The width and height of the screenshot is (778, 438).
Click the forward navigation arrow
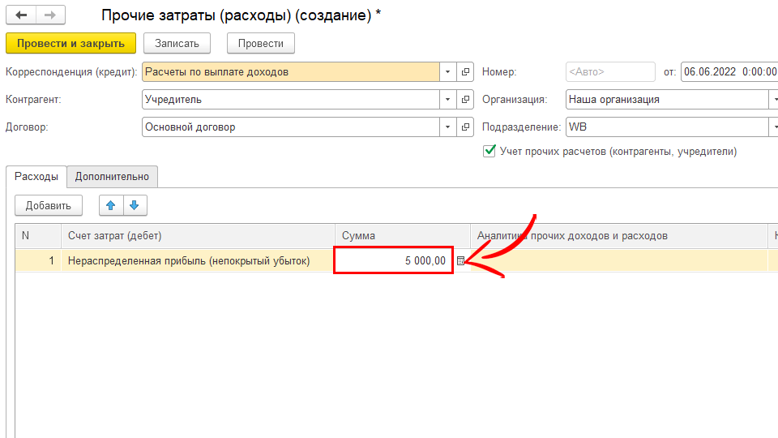pyautogui.click(x=49, y=15)
